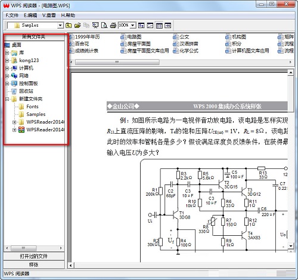Click folder tree scroll right arrow
The width and height of the screenshot is (298, 280).
[x=61, y=248]
